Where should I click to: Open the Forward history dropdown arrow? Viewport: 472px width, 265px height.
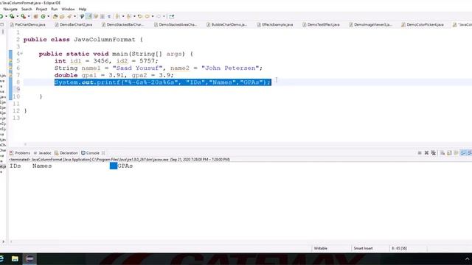pos(164,16)
